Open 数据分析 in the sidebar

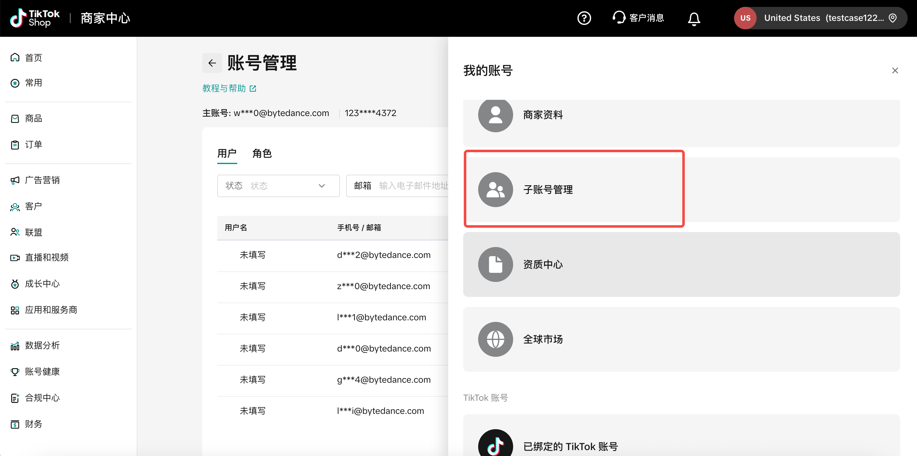coord(42,345)
